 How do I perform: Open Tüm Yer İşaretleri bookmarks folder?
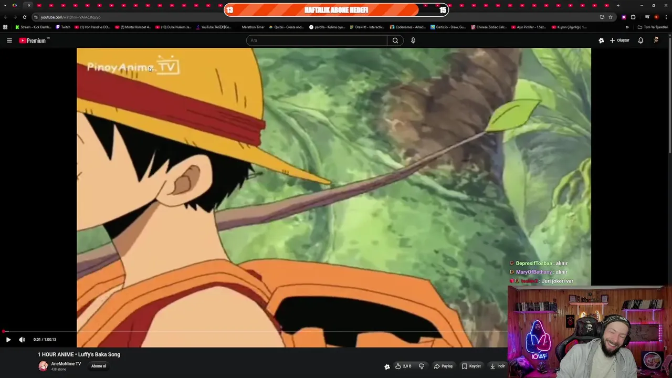point(653,27)
